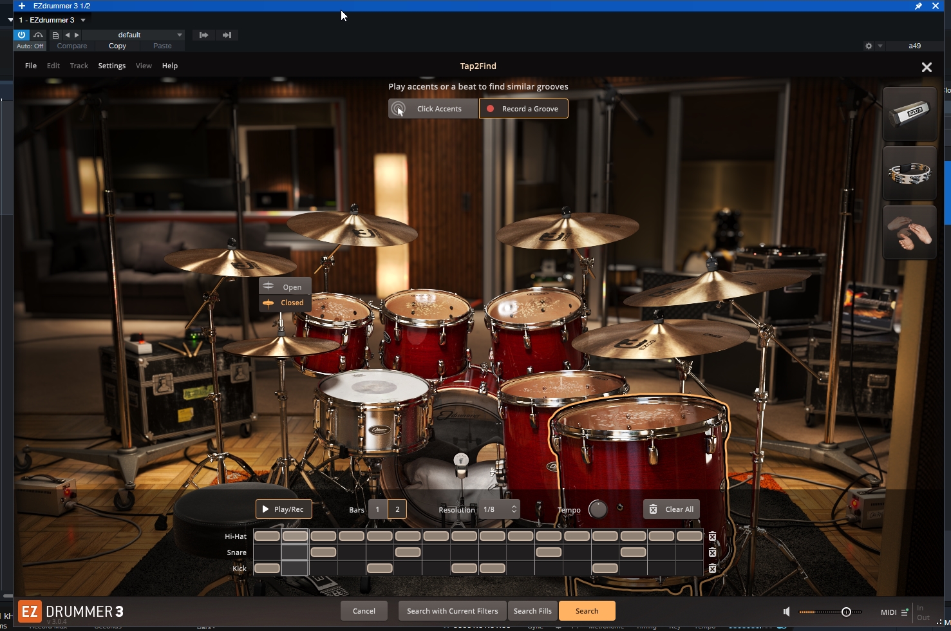Screen dimensions: 951x631
Task: Open the File menu
Action: 31,66
